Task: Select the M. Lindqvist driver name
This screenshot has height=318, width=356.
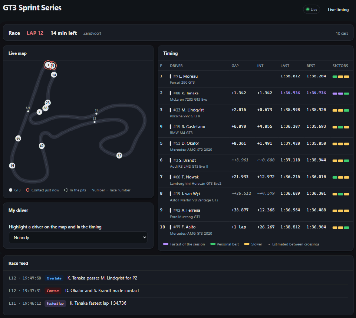Action: (x=192, y=110)
